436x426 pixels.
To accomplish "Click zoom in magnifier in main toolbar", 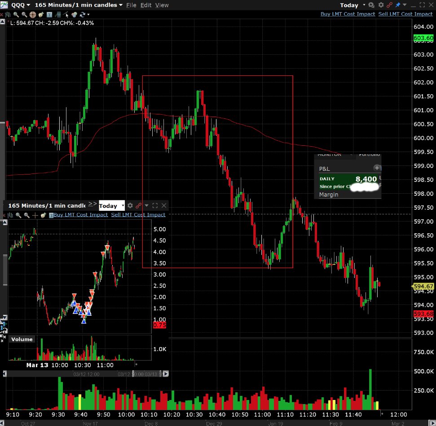I will click(16, 14).
